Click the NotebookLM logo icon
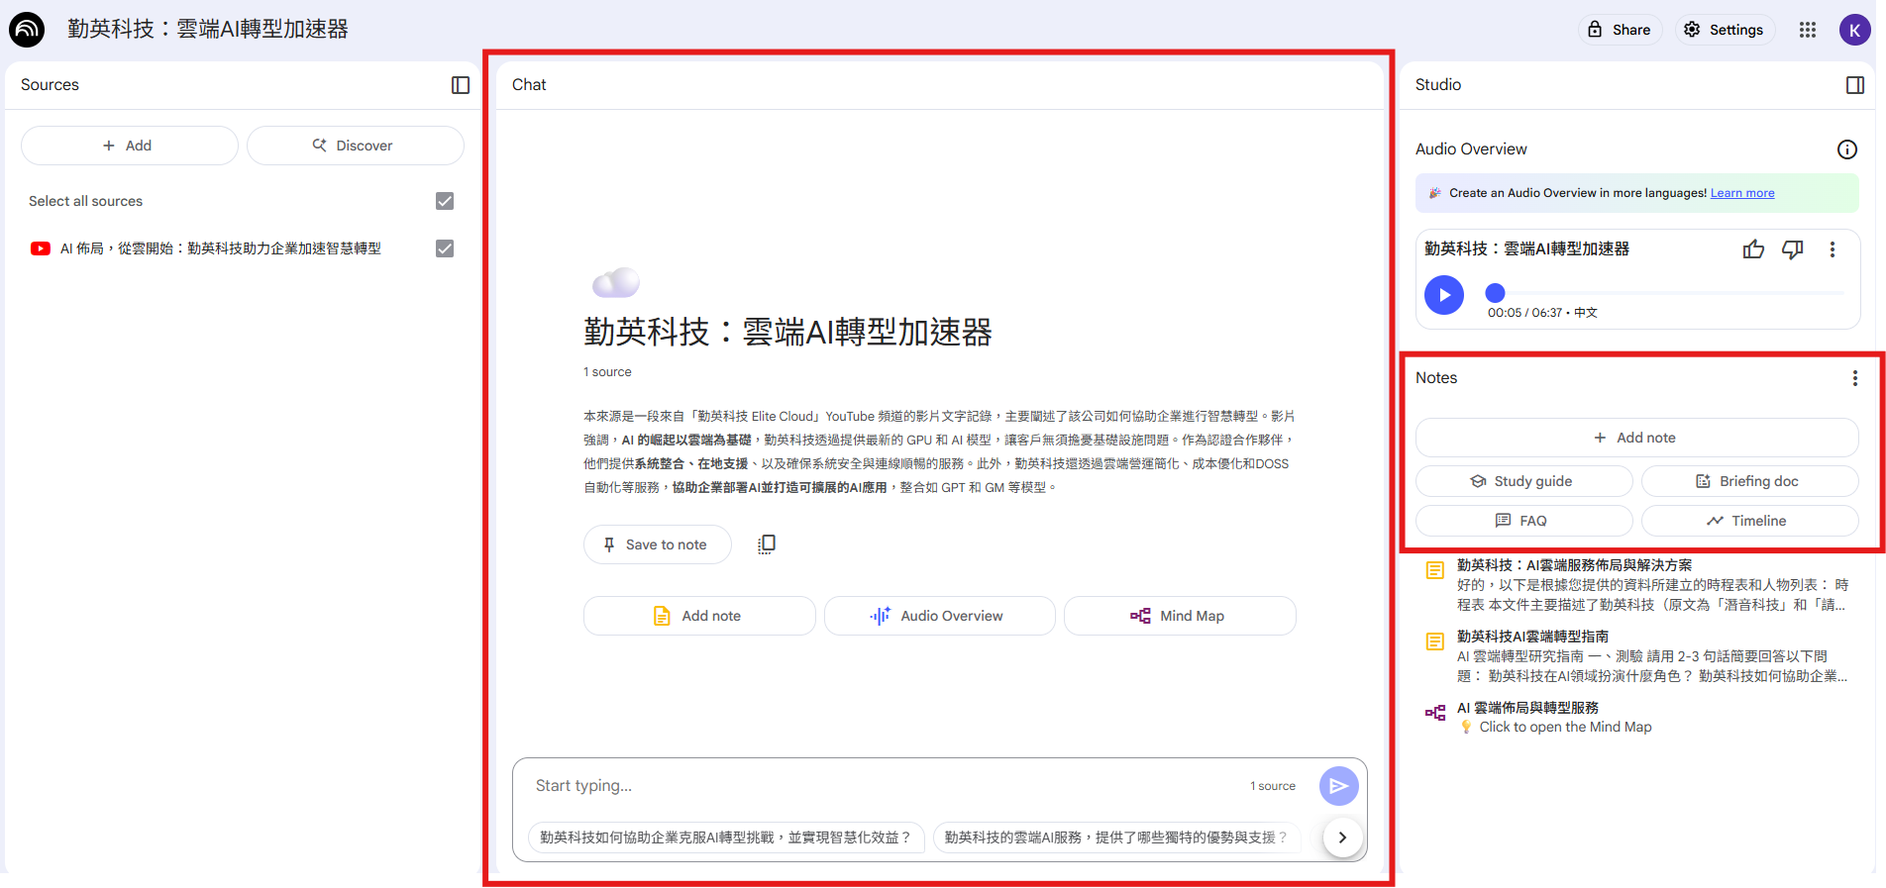 point(27,30)
